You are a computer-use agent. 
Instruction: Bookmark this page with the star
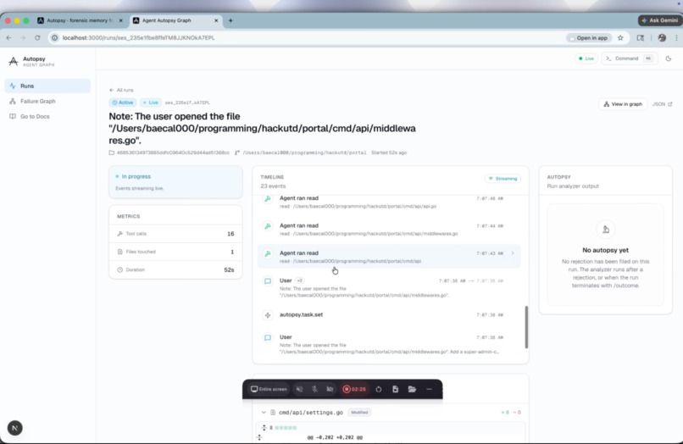coord(620,38)
